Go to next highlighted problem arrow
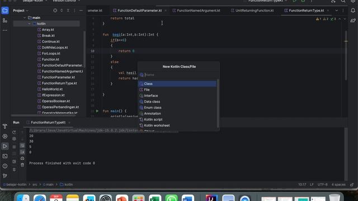This screenshot has height=201, width=358. tap(345, 19)
